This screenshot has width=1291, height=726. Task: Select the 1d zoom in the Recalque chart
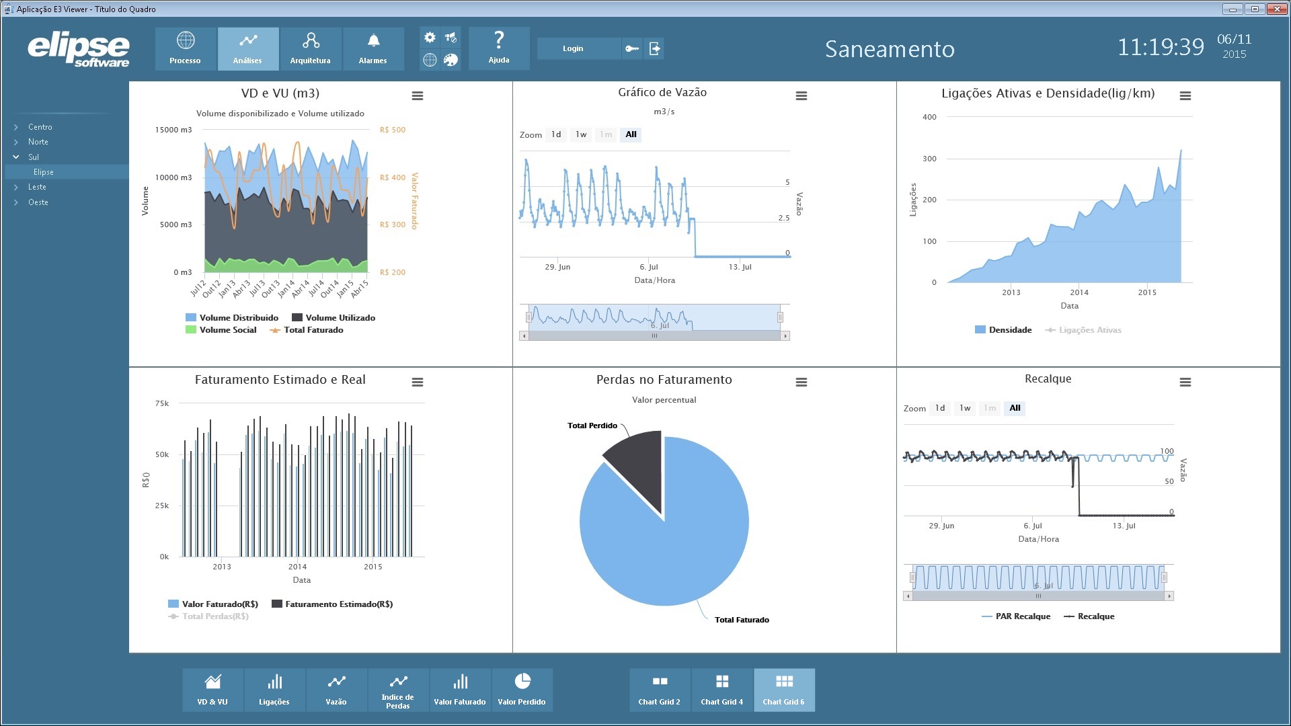pyautogui.click(x=940, y=408)
